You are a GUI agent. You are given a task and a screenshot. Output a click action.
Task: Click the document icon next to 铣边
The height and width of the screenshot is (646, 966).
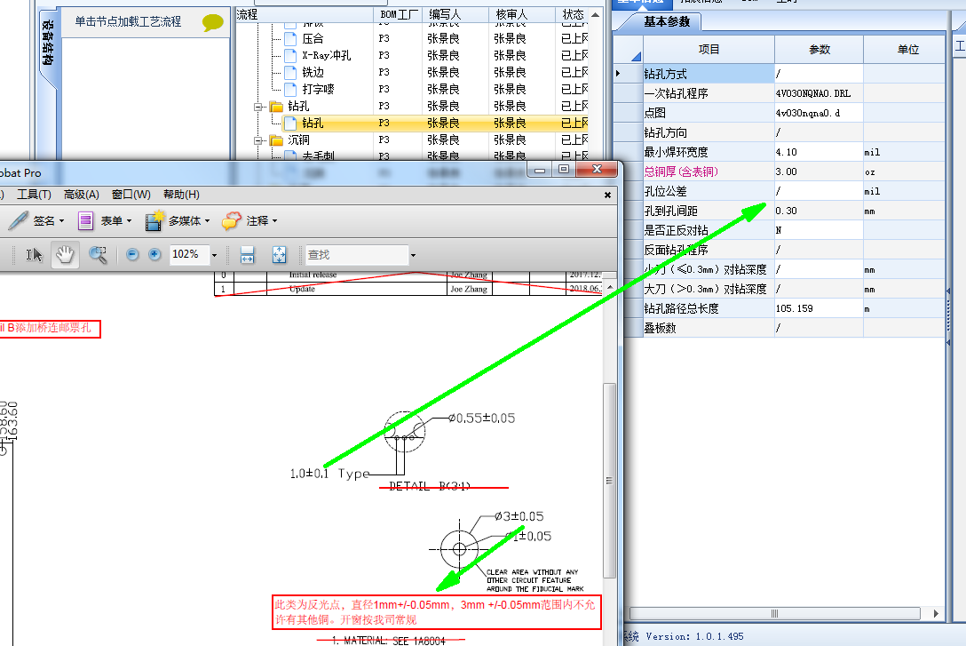291,73
